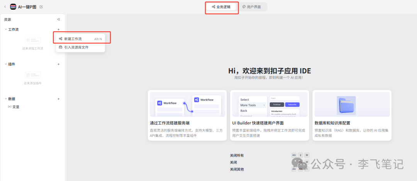Click the 资源 panel title

[x=7, y=19]
